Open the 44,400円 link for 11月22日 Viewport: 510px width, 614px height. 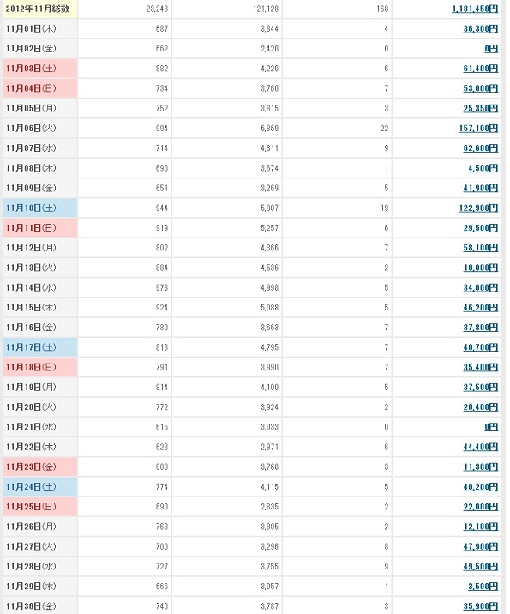tap(481, 447)
